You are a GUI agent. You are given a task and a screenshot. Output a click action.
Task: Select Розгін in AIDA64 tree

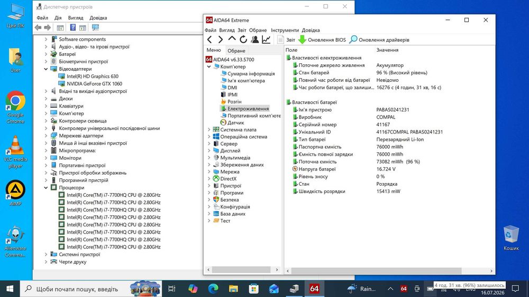pos(234,102)
